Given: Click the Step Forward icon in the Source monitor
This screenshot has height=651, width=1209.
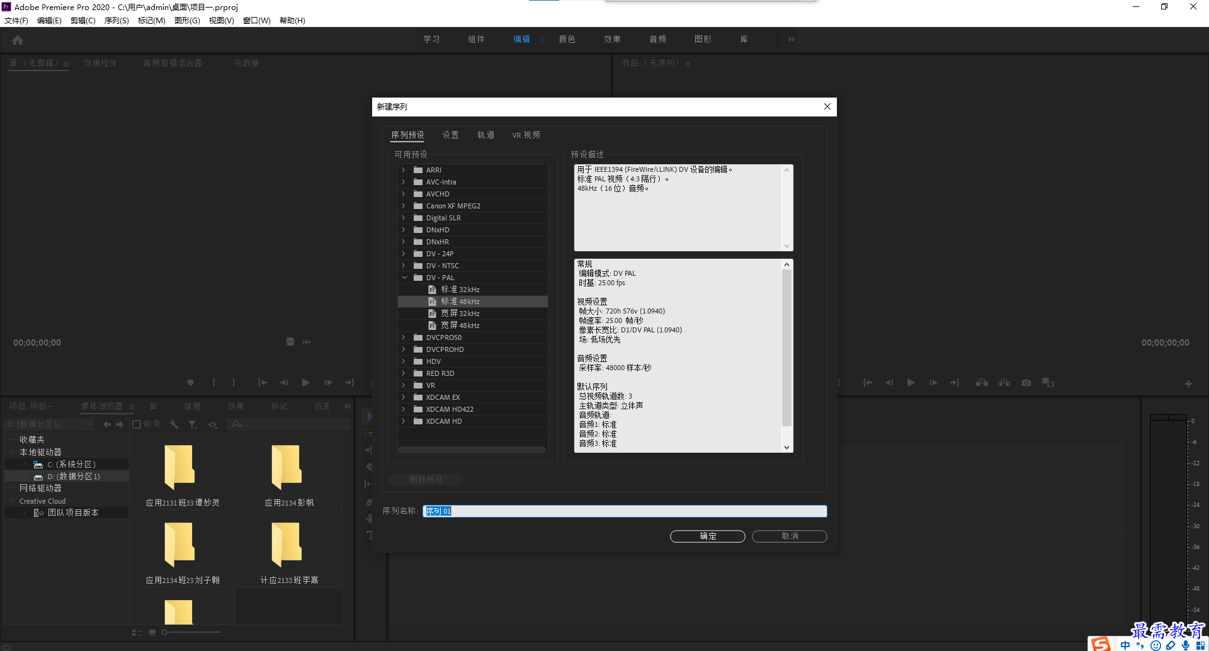Looking at the screenshot, I should (x=328, y=382).
